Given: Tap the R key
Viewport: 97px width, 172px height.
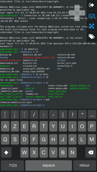Looking at the screenshot, I should click(34, 126).
